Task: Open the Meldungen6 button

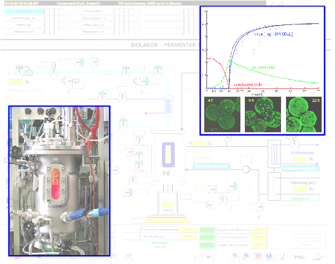Action: pos(24,32)
